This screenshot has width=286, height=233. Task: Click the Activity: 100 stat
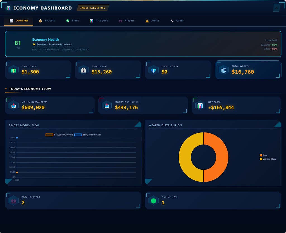(83, 50)
